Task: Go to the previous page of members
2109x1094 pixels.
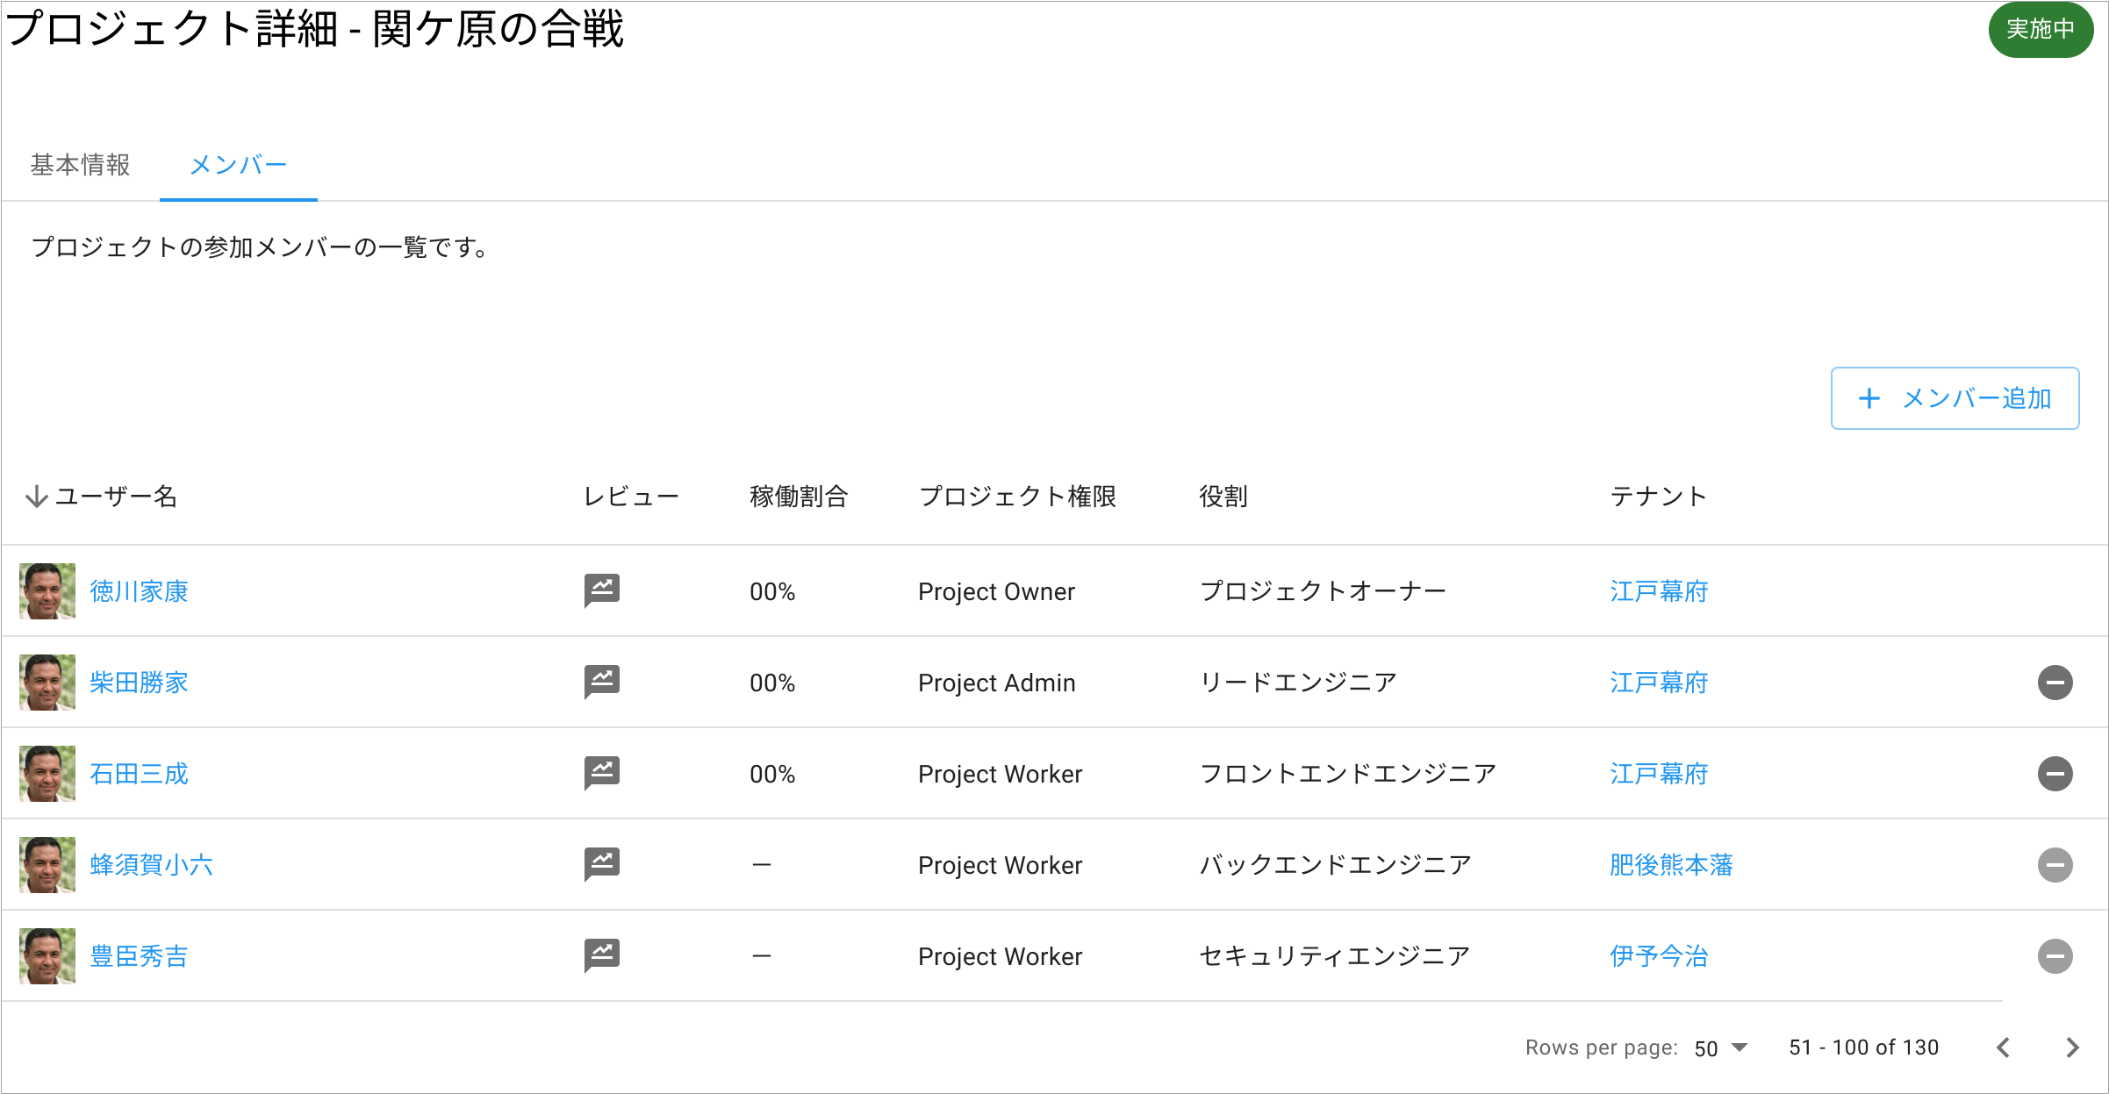Action: pyautogui.click(x=2004, y=1048)
